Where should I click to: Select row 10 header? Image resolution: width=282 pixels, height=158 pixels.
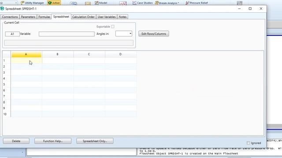pos(7,114)
